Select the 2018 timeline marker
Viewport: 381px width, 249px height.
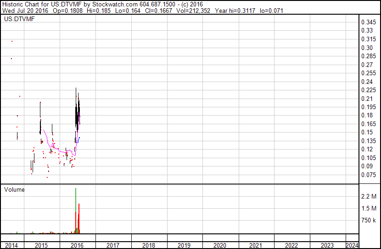point(149,245)
